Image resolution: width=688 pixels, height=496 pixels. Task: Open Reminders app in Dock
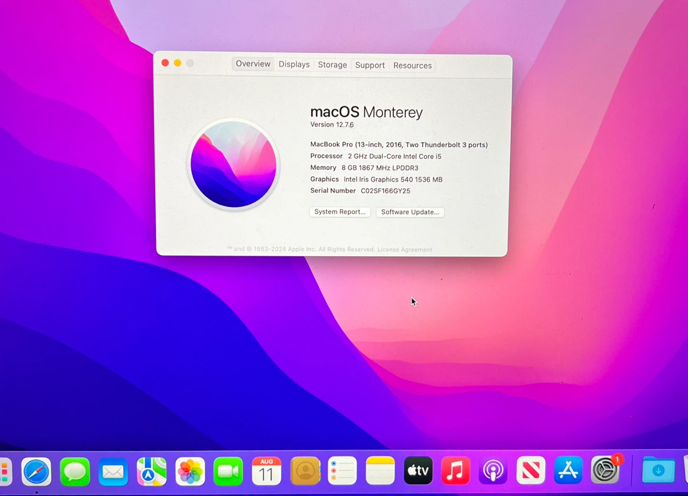tap(342, 471)
